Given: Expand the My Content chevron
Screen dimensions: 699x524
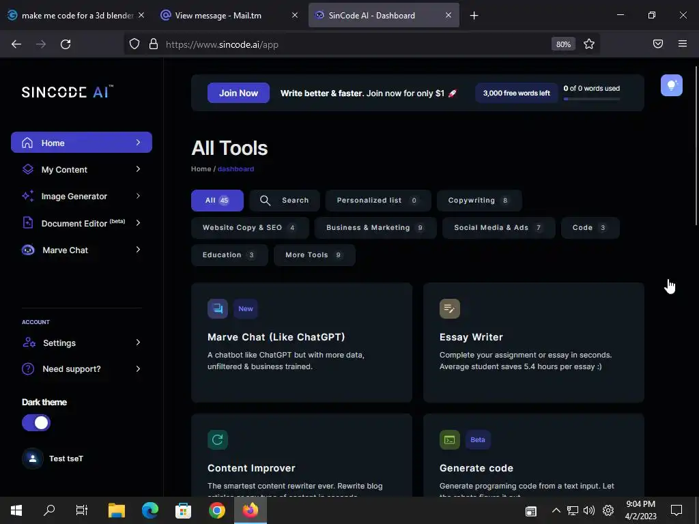Looking at the screenshot, I should pyautogui.click(x=138, y=169).
